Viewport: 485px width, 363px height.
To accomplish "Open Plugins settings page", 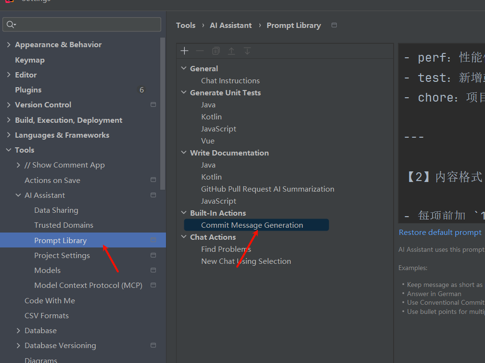I will pos(28,90).
